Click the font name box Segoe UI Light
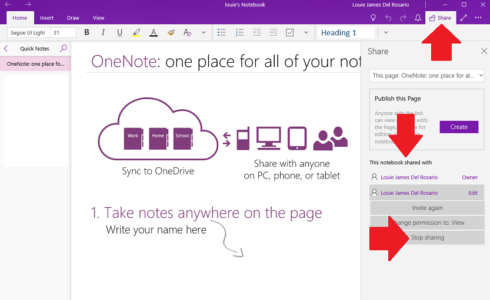 click(x=29, y=32)
